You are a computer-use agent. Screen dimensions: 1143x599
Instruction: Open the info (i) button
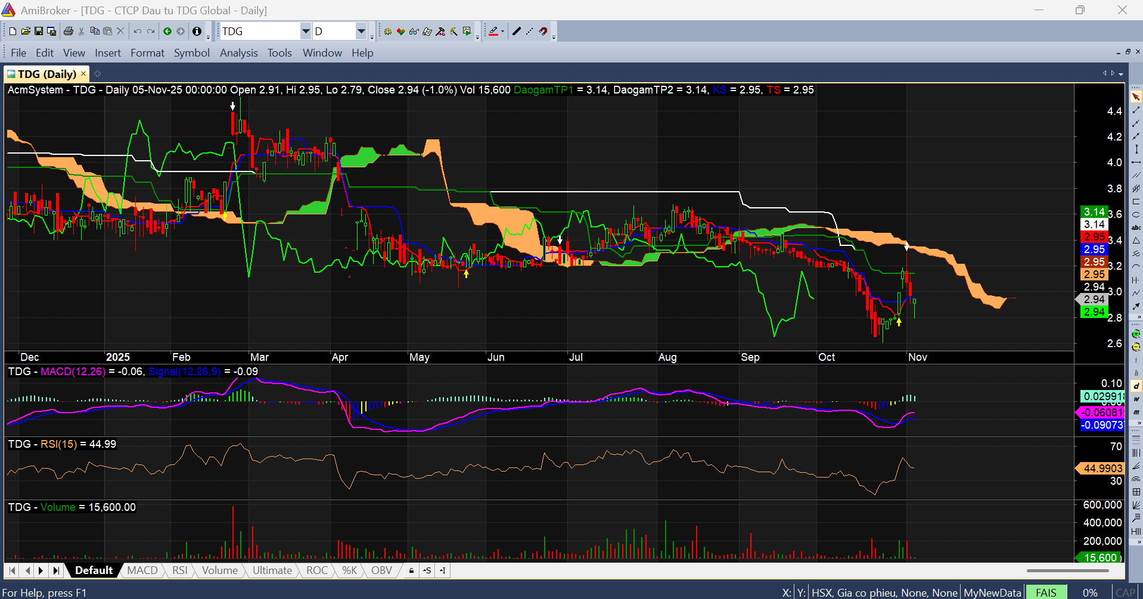pos(197,32)
